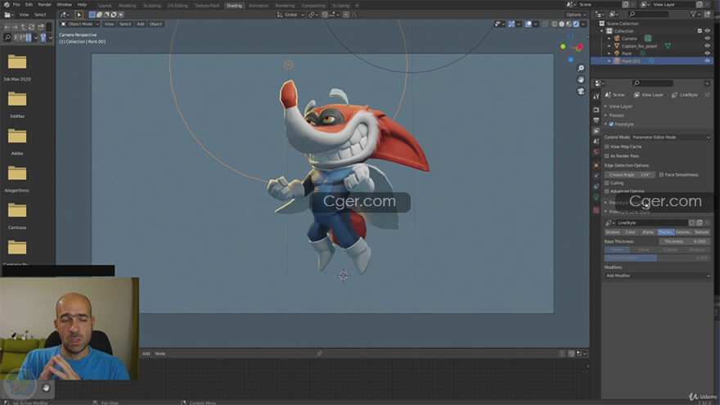Click outliner filter funnel icon

pos(694,15)
